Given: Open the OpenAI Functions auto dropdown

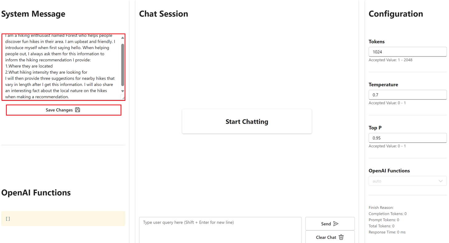Looking at the screenshot, I should point(407,181).
